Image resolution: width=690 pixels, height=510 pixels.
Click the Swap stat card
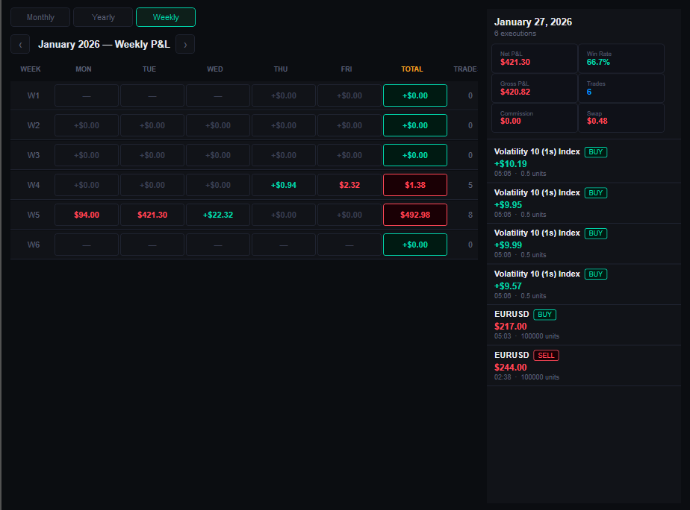621,118
